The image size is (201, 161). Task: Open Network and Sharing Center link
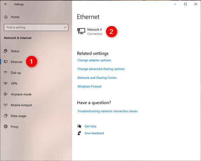(x=97, y=78)
